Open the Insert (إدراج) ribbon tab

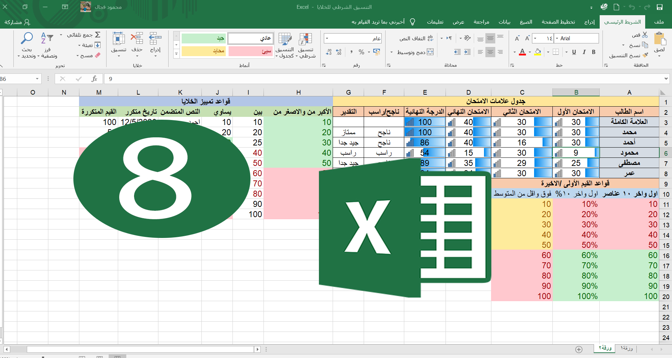589,22
